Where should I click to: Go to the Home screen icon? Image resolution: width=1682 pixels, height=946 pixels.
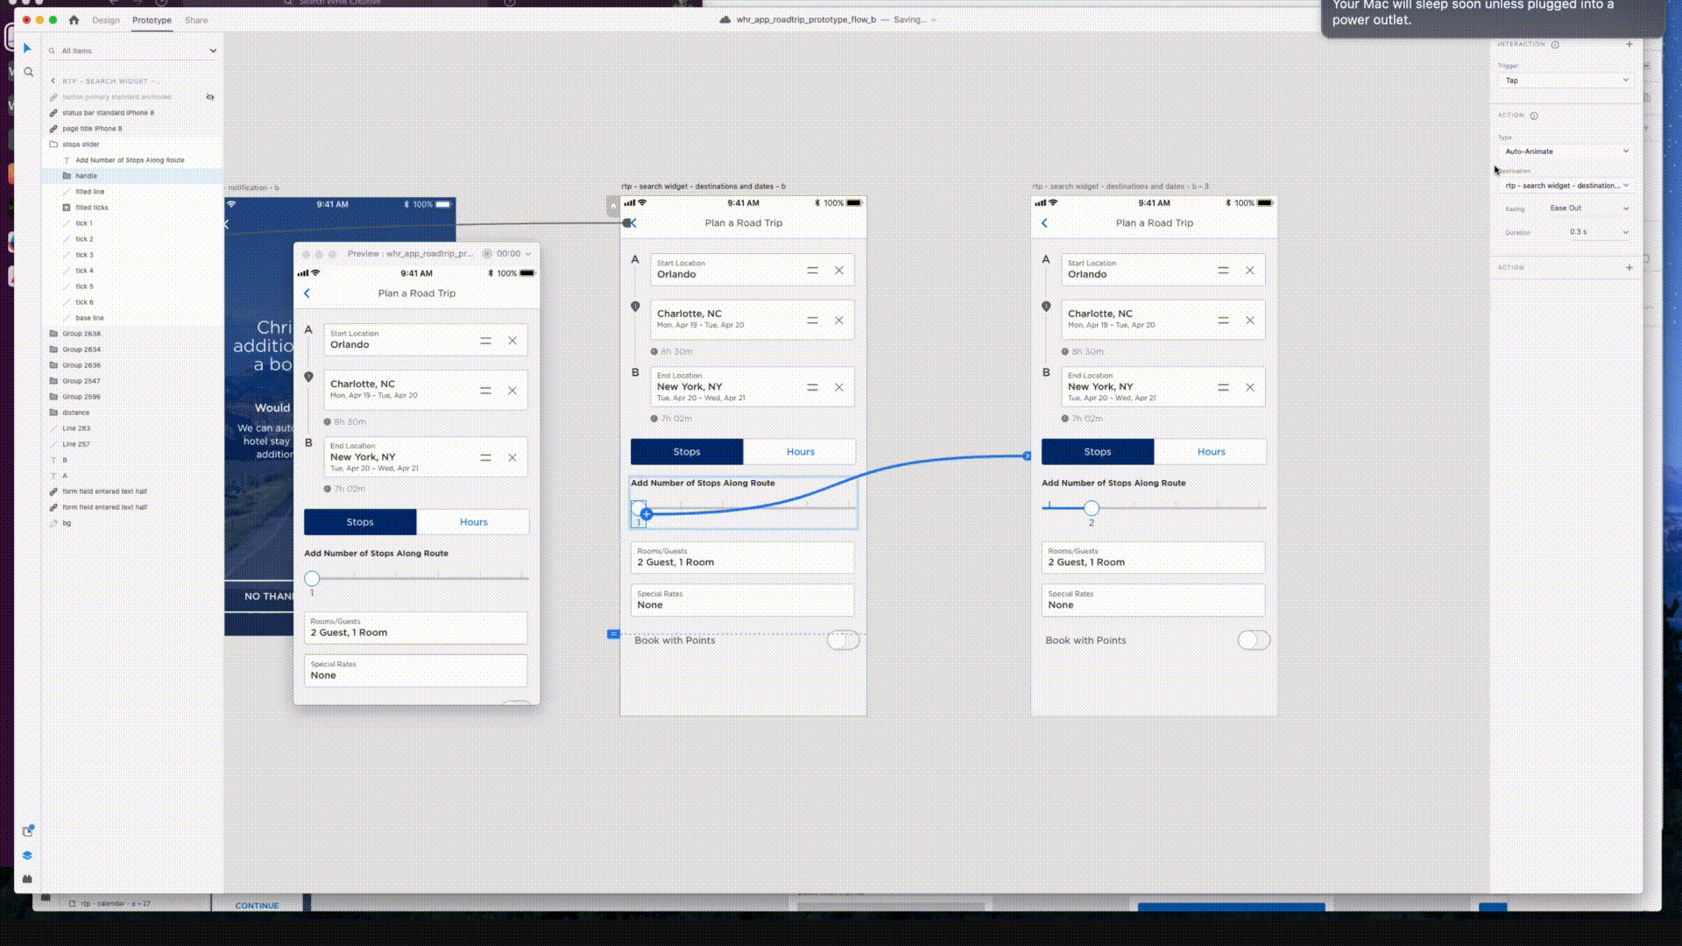click(x=74, y=19)
